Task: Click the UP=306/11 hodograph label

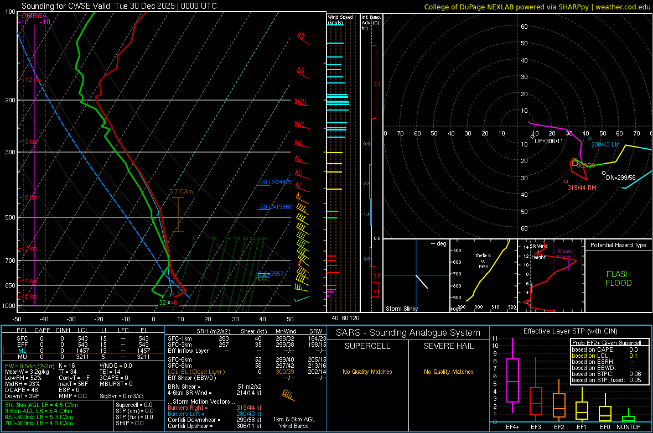Action: click(x=549, y=141)
